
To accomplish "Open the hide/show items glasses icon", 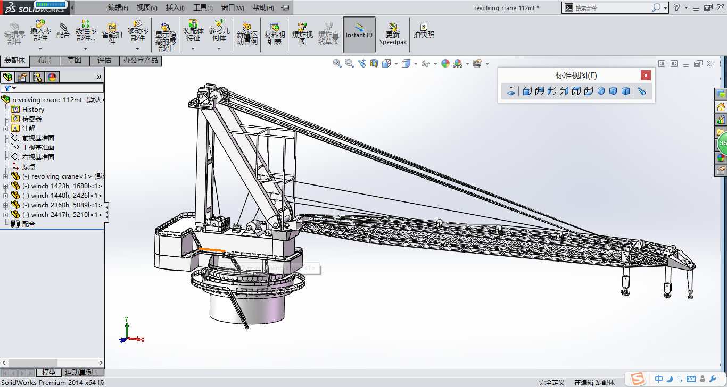I will click(x=425, y=63).
